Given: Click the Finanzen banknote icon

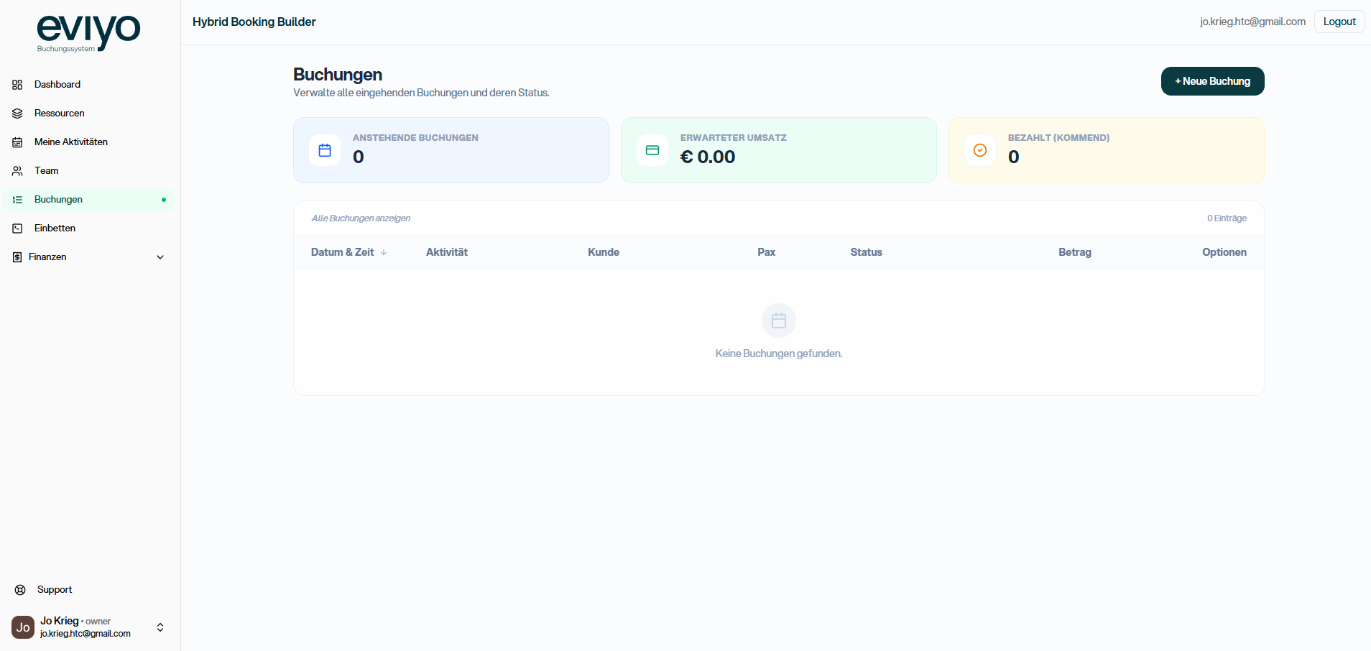Looking at the screenshot, I should pos(16,257).
